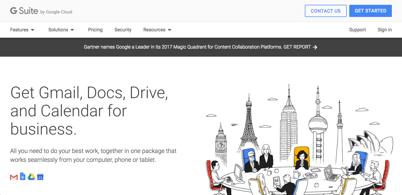Image resolution: width=402 pixels, height=195 pixels.
Task: Open the Solutions menu
Action: (x=61, y=30)
